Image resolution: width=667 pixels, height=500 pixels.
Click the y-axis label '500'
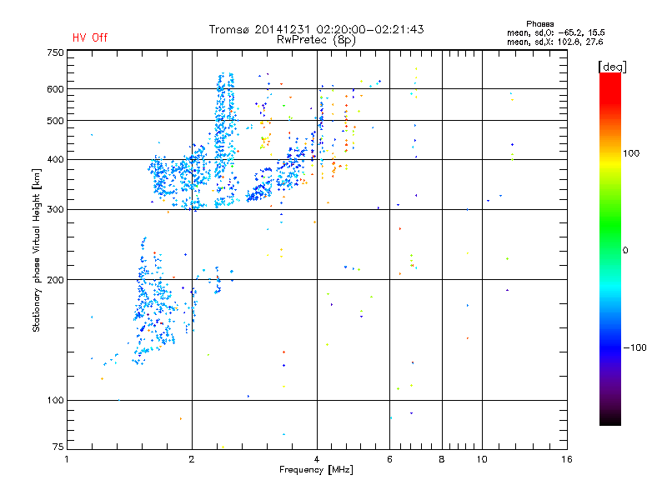point(55,121)
